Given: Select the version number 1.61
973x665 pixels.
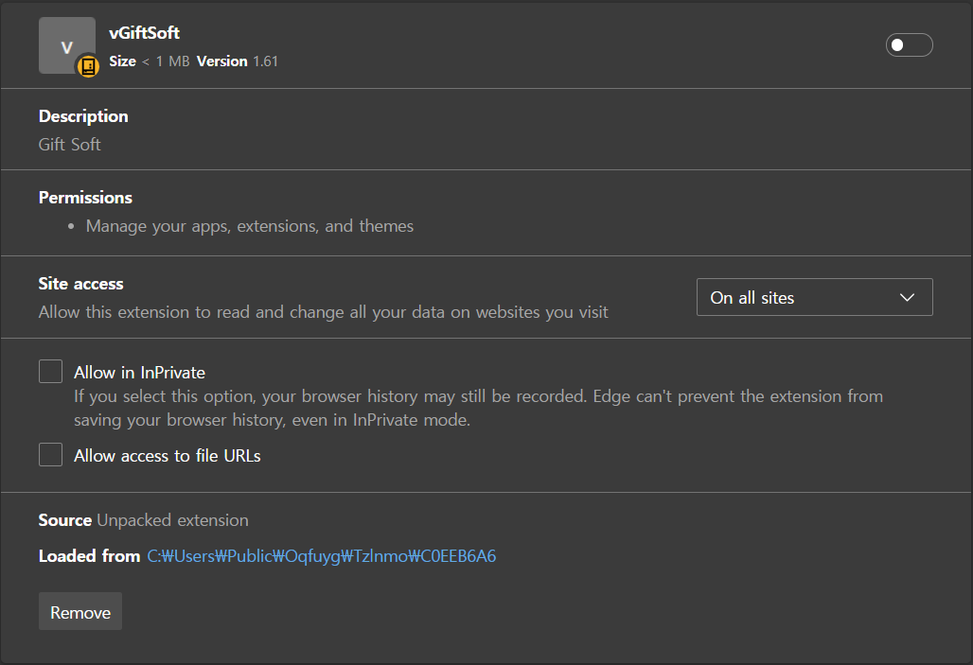Looking at the screenshot, I should tap(267, 60).
